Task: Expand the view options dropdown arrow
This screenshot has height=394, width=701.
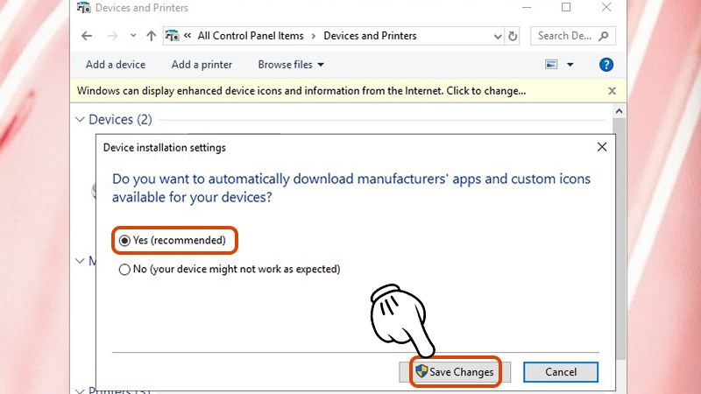Action: [x=570, y=65]
